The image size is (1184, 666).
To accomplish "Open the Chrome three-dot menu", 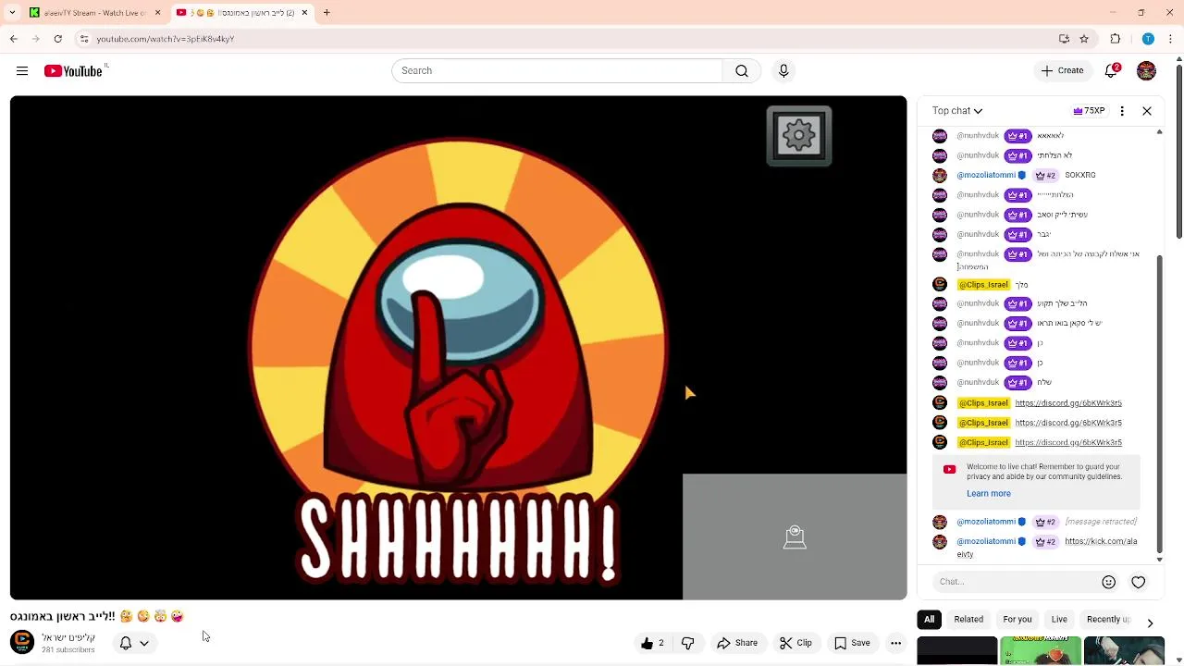I will tap(1171, 39).
